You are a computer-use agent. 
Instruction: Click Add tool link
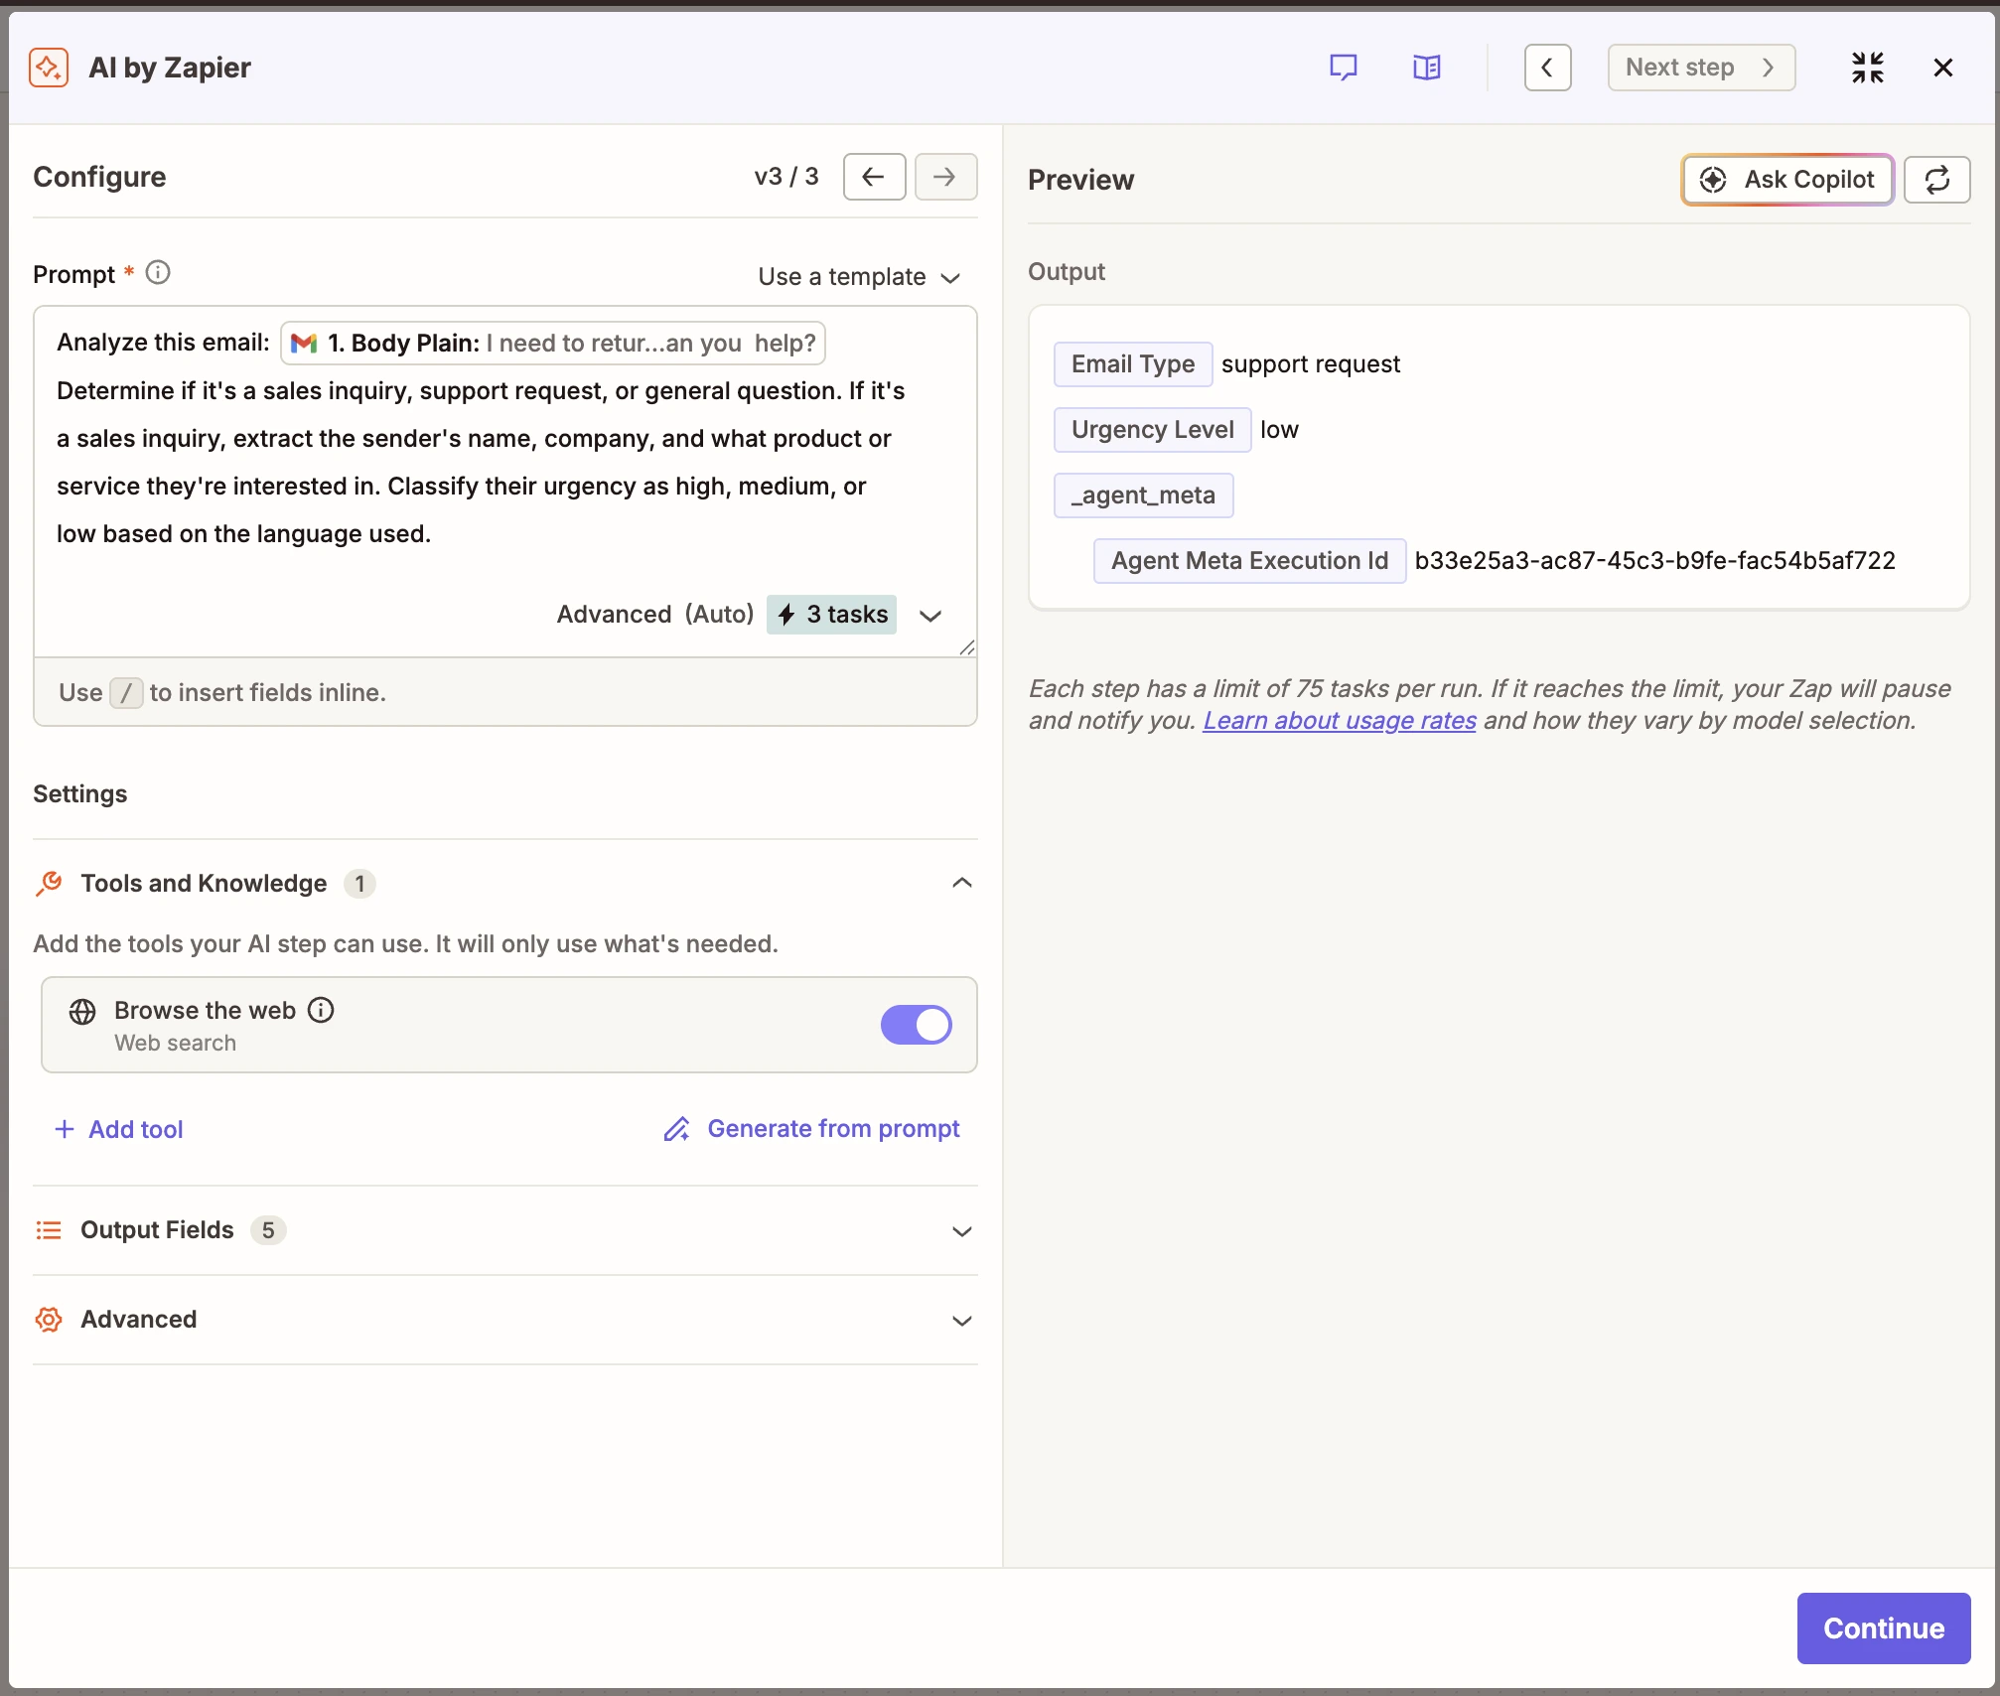point(119,1129)
